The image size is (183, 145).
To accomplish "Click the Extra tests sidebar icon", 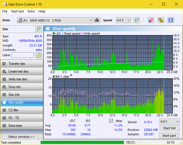I will click(4, 126).
